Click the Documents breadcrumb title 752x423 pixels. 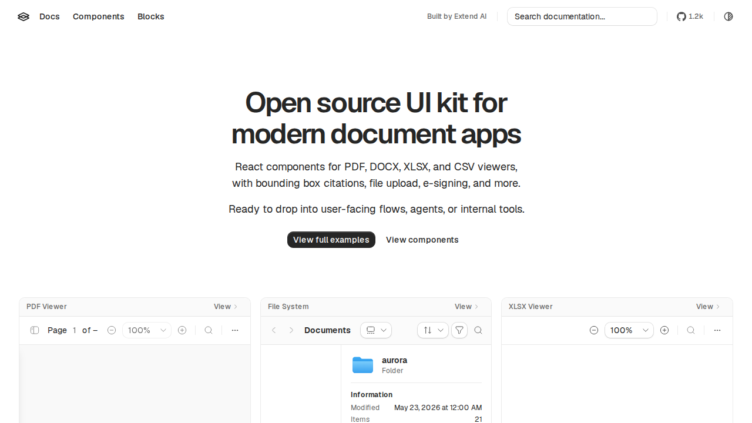click(x=327, y=330)
